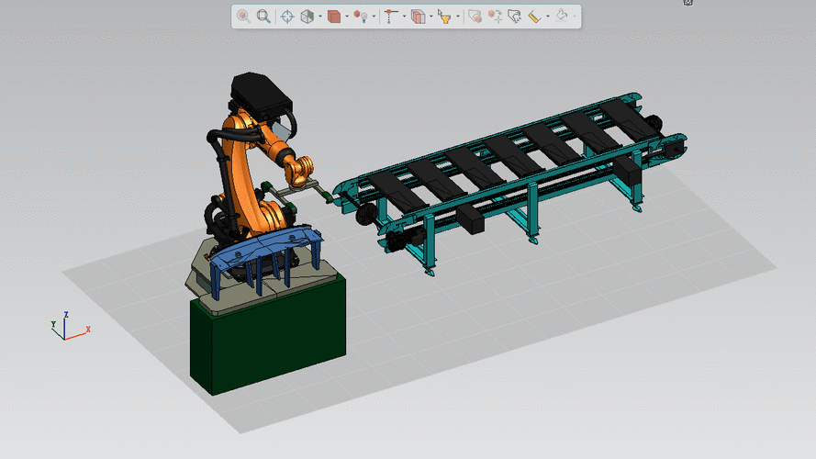Open the selection filter dropdown arrow

point(458,17)
